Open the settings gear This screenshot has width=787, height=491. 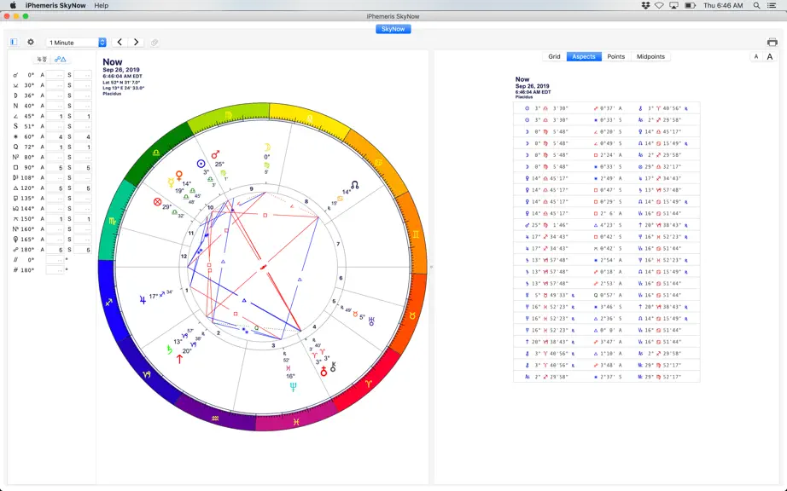tap(31, 42)
